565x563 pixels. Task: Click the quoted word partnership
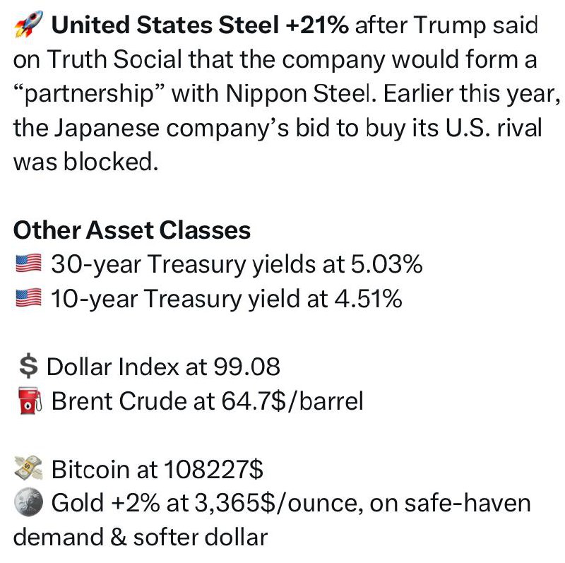89,95
